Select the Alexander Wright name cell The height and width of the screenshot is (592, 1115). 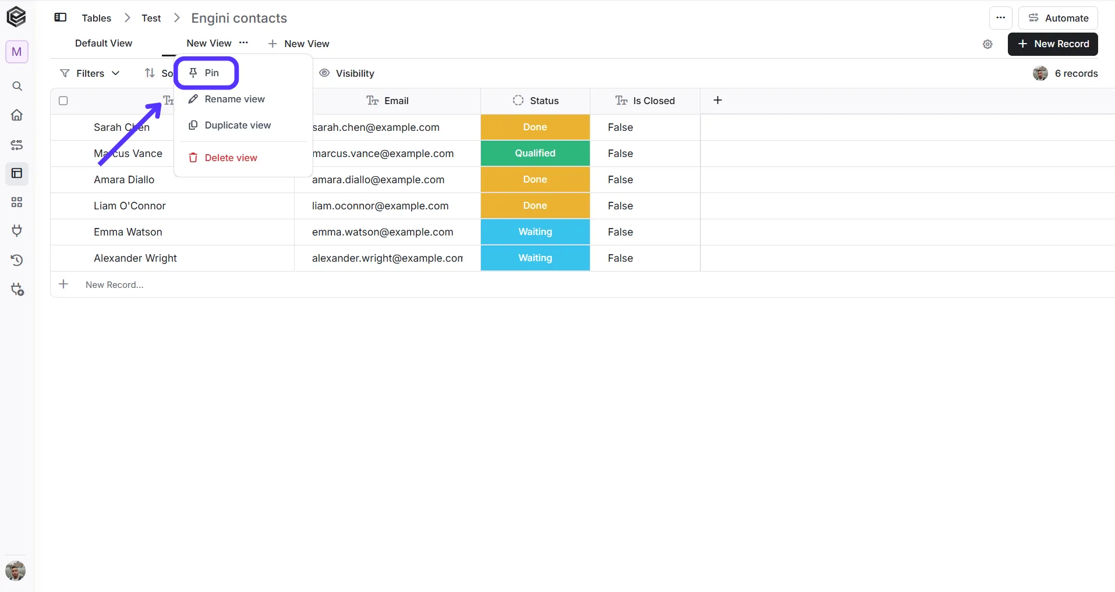coord(172,258)
